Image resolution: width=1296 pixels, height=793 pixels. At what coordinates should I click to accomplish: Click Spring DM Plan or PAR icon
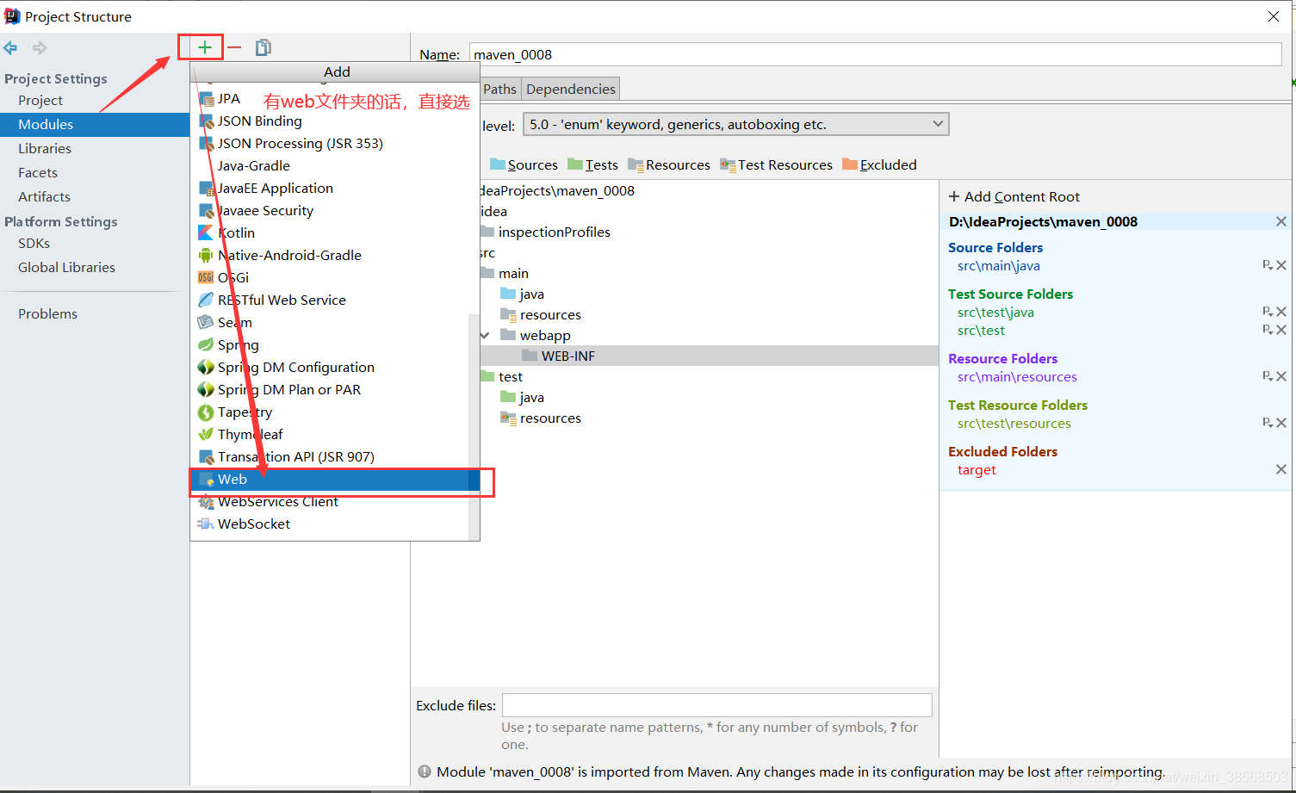tap(206, 390)
